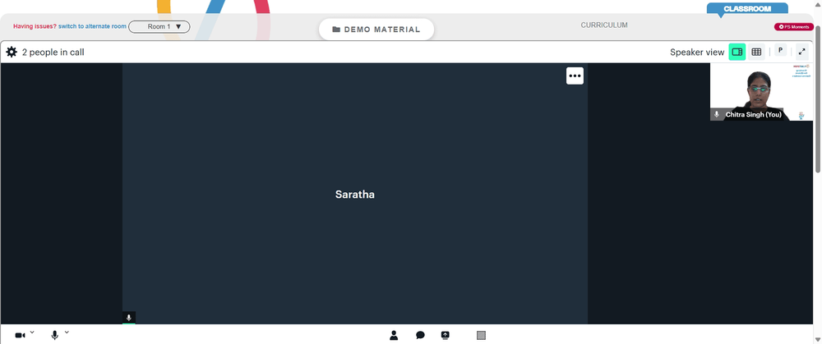Expand camera device options chevron
The image size is (822, 344).
coord(32,333)
